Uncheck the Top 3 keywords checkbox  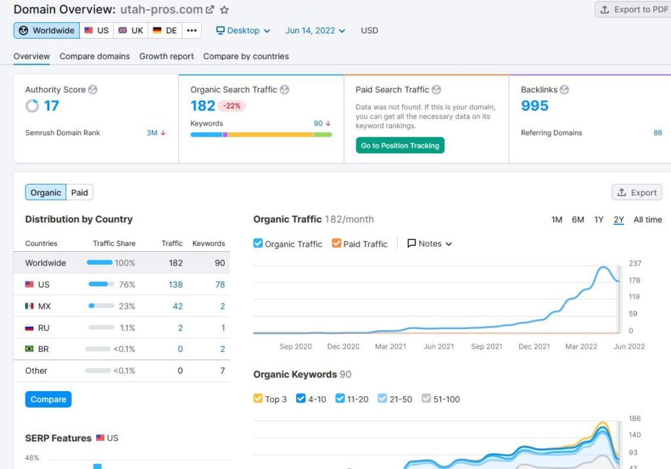pyautogui.click(x=258, y=398)
